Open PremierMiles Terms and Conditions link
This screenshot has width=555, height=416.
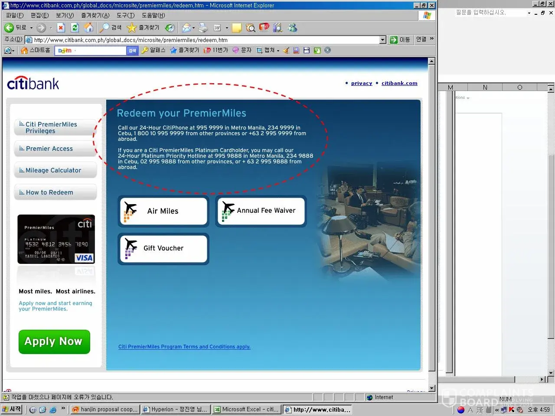(184, 347)
